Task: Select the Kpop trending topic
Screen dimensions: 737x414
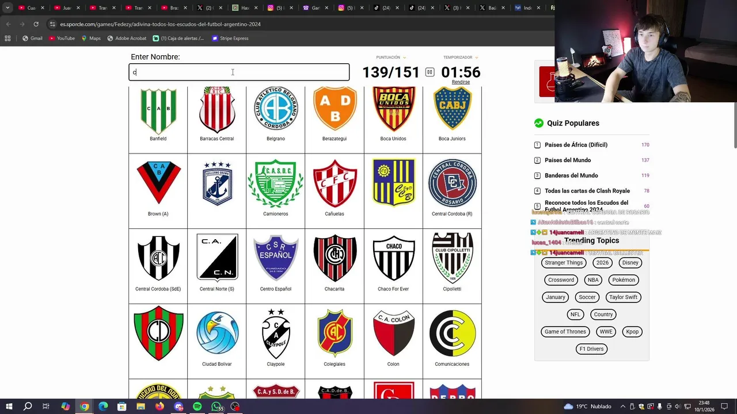Action: click(632, 332)
